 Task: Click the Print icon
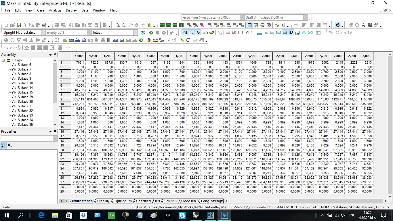[x=44, y=25]
